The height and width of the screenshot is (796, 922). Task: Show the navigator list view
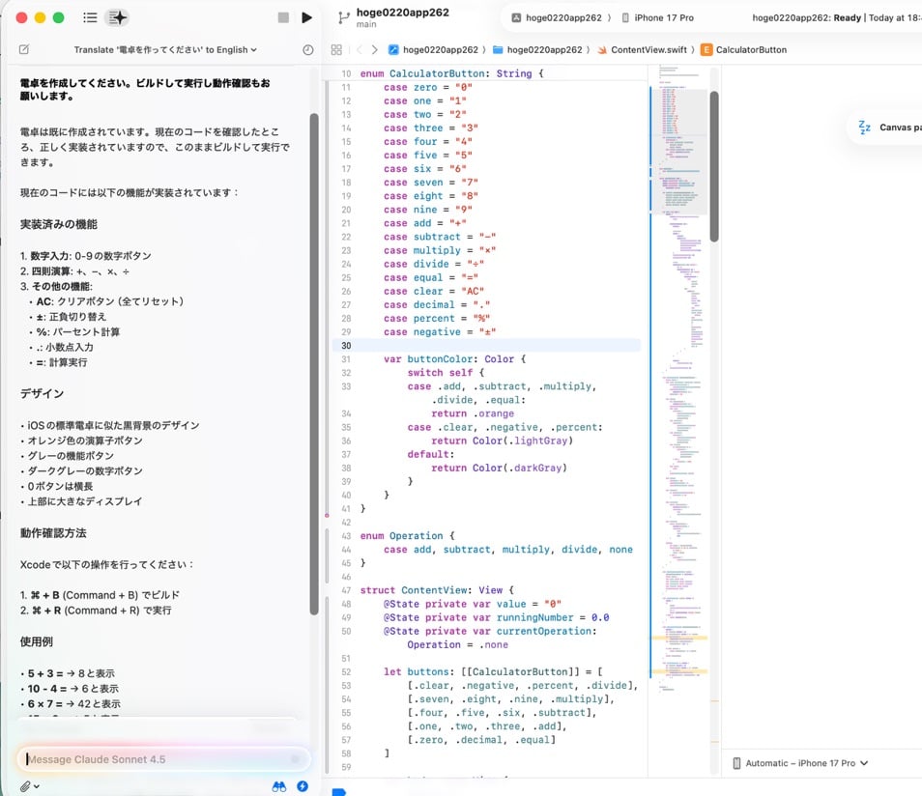(90, 17)
